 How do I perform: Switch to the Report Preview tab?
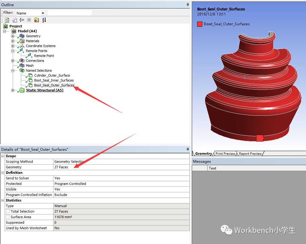250,154
